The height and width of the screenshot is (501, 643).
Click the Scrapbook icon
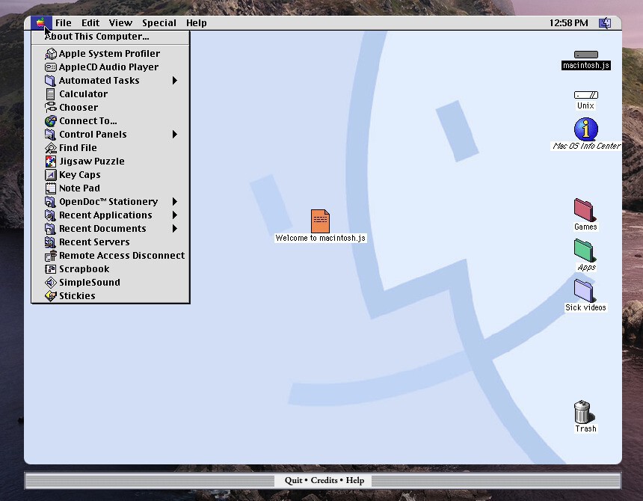pyautogui.click(x=50, y=269)
